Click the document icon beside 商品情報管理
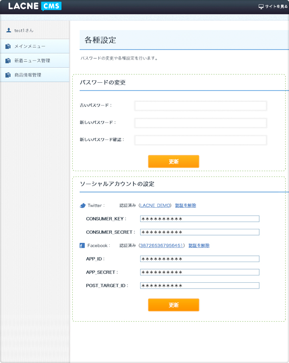Image resolution: width=289 pixels, height=363 pixels. (x=8, y=75)
